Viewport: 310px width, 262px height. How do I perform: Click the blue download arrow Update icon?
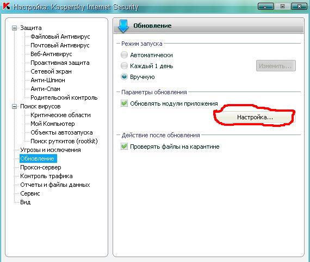123,26
